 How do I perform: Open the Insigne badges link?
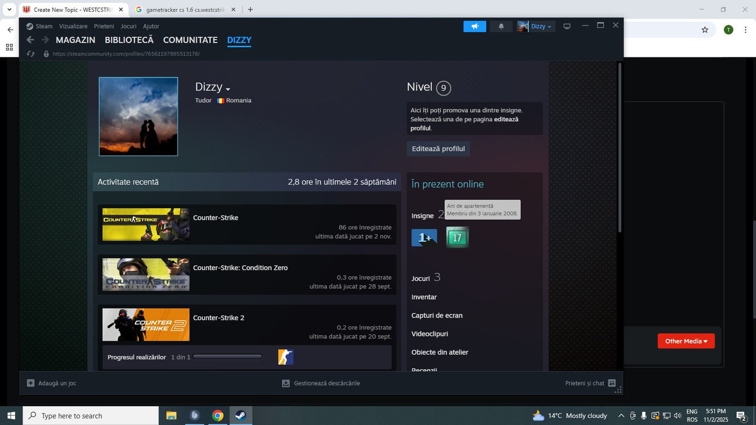click(x=422, y=216)
